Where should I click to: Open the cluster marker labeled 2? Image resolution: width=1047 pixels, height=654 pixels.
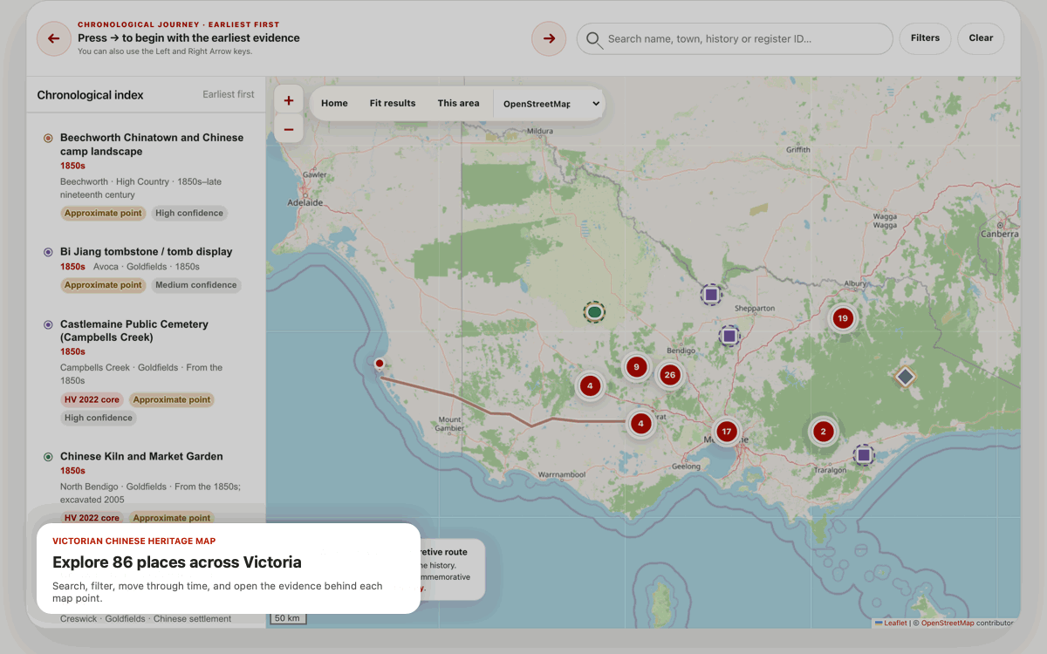(823, 432)
